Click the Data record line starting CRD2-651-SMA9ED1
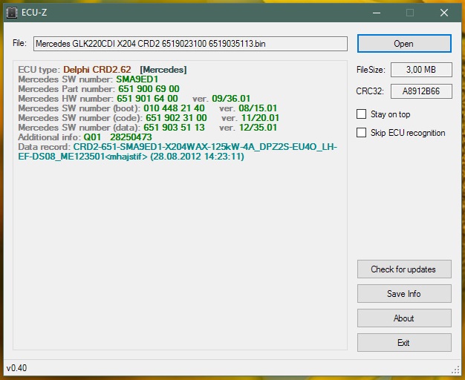The width and height of the screenshot is (465, 380). tap(178, 151)
